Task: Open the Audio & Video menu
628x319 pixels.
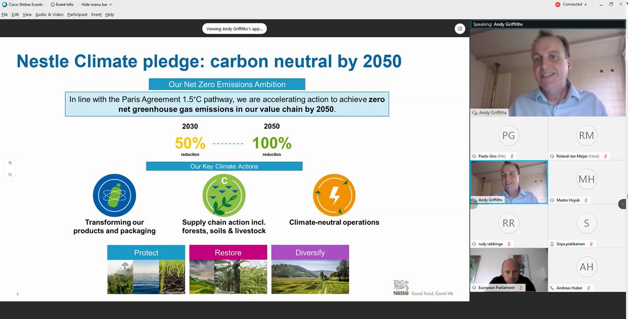Action: coord(49,14)
